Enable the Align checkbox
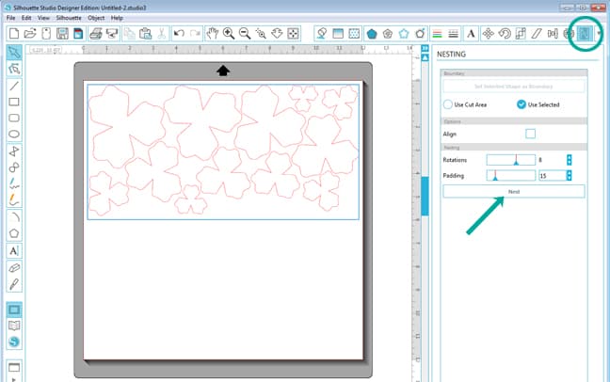The height and width of the screenshot is (382, 610). (x=530, y=134)
